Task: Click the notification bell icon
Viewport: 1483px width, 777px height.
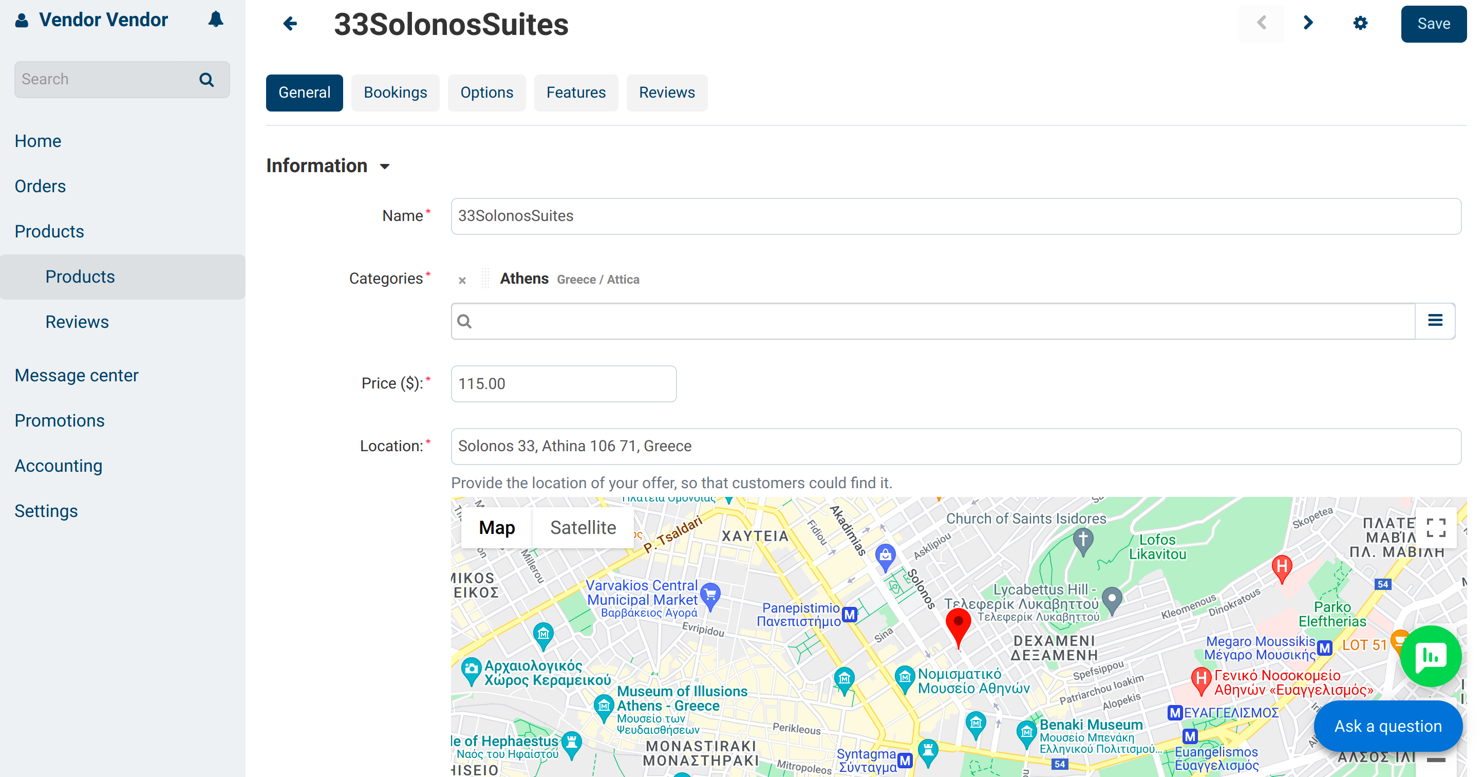Action: pyautogui.click(x=216, y=20)
